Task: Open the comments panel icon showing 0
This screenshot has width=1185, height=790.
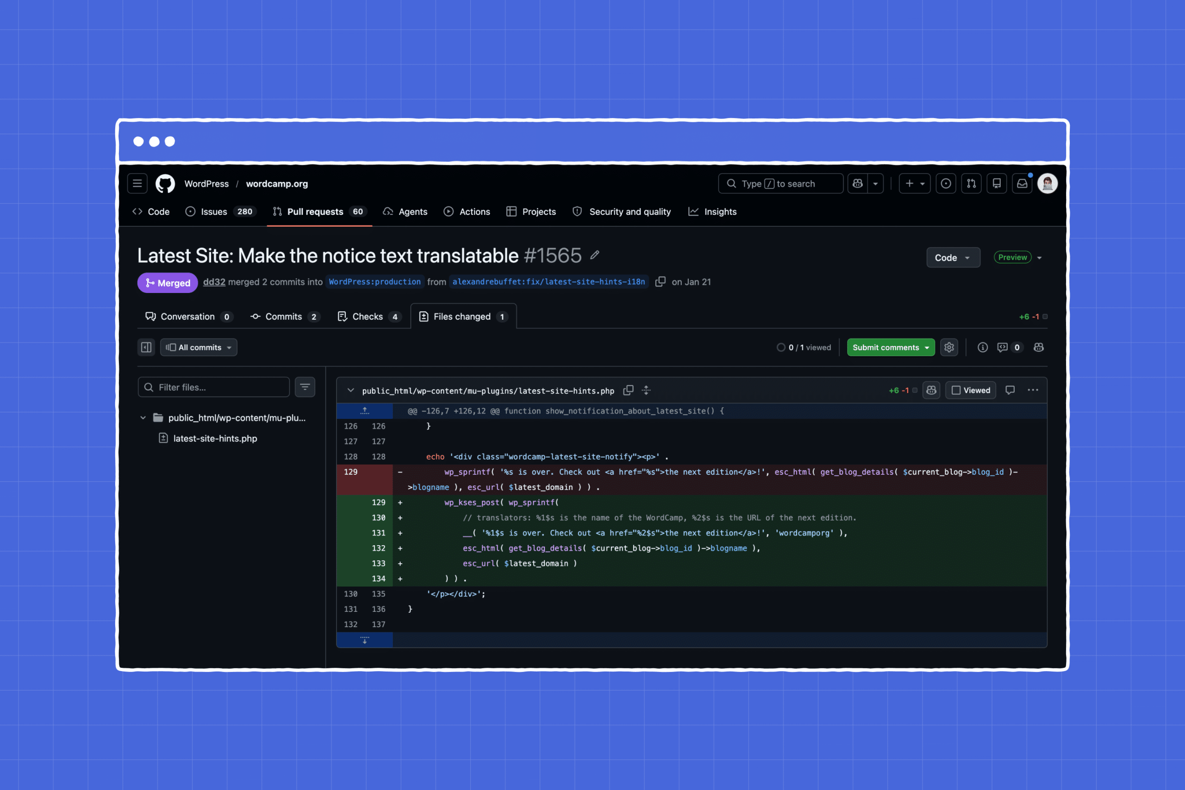Action: click(x=1009, y=347)
